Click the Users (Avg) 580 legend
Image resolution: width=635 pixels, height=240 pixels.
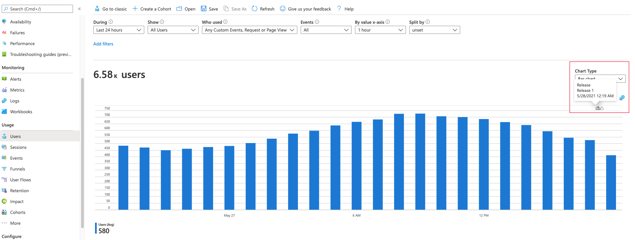click(x=105, y=228)
